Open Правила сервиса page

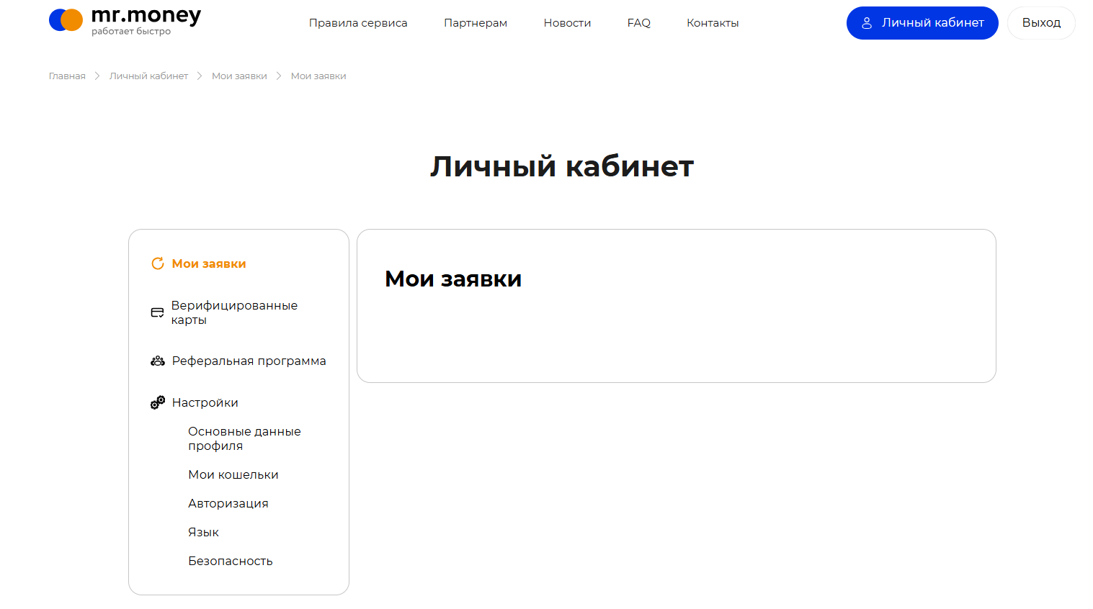(x=358, y=23)
